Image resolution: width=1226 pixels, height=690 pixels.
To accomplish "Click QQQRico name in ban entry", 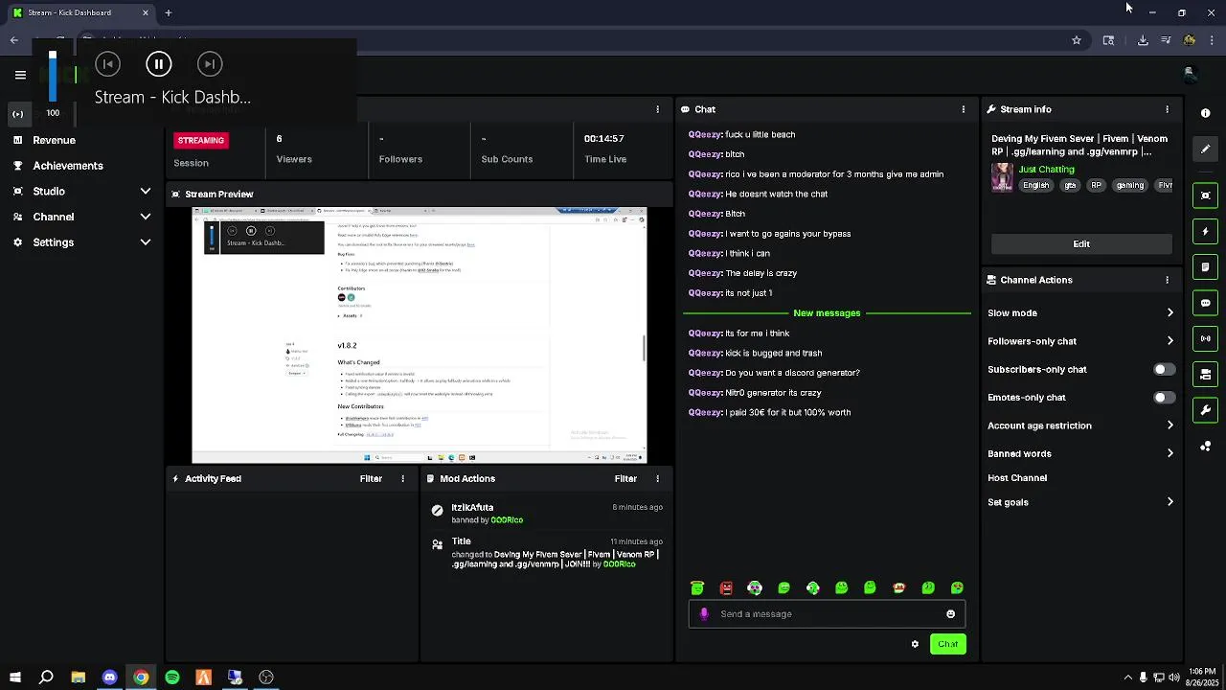I will pos(507,520).
